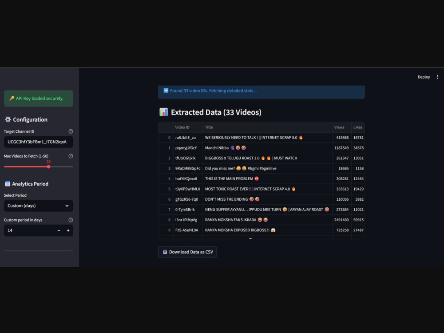This screenshot has width=444, height=333.
Task: Click the Analytics Period heading in the sidebar
Action: [26, 184]
